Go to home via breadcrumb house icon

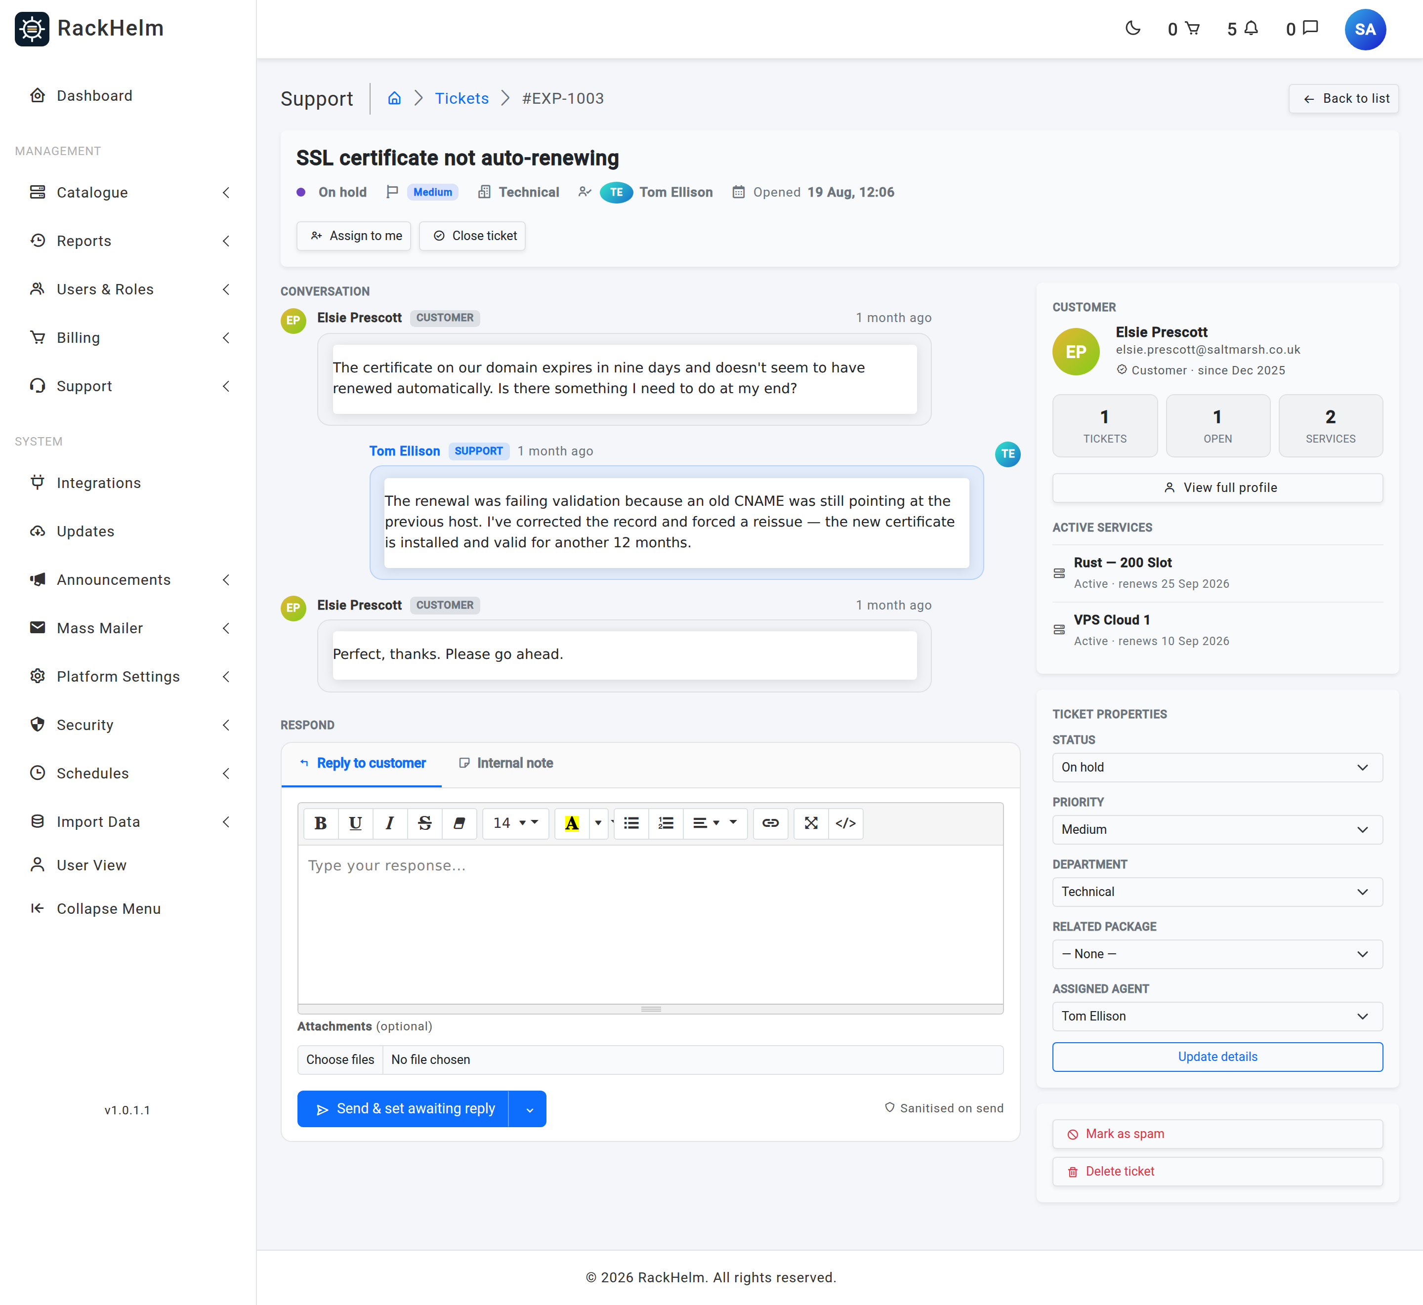point(394,98)
